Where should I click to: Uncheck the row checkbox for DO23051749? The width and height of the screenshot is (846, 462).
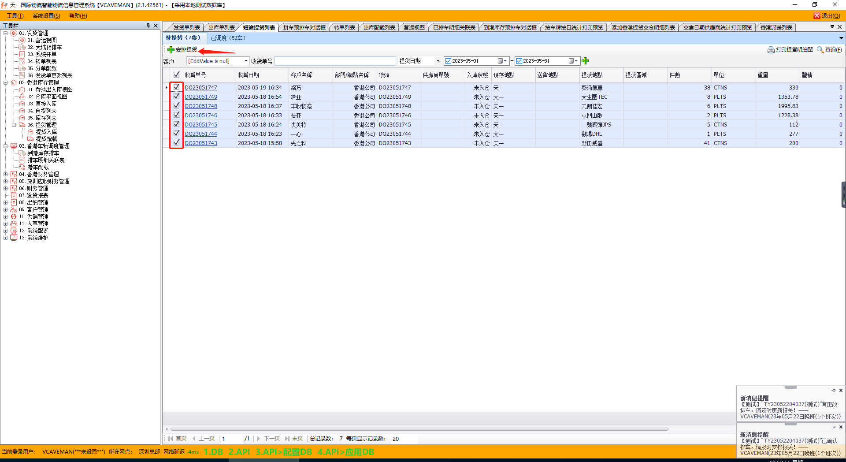176,97
